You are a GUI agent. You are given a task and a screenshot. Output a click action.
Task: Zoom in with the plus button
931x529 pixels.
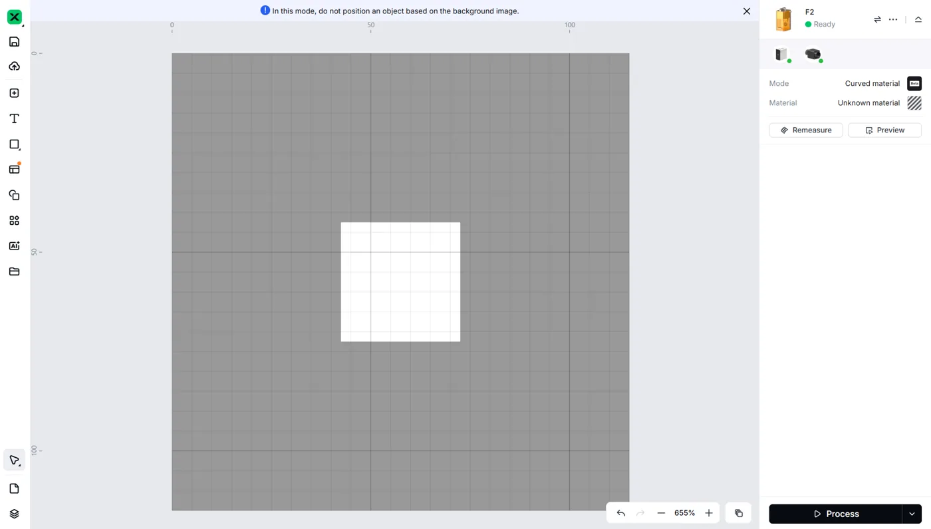coord(709,513)
